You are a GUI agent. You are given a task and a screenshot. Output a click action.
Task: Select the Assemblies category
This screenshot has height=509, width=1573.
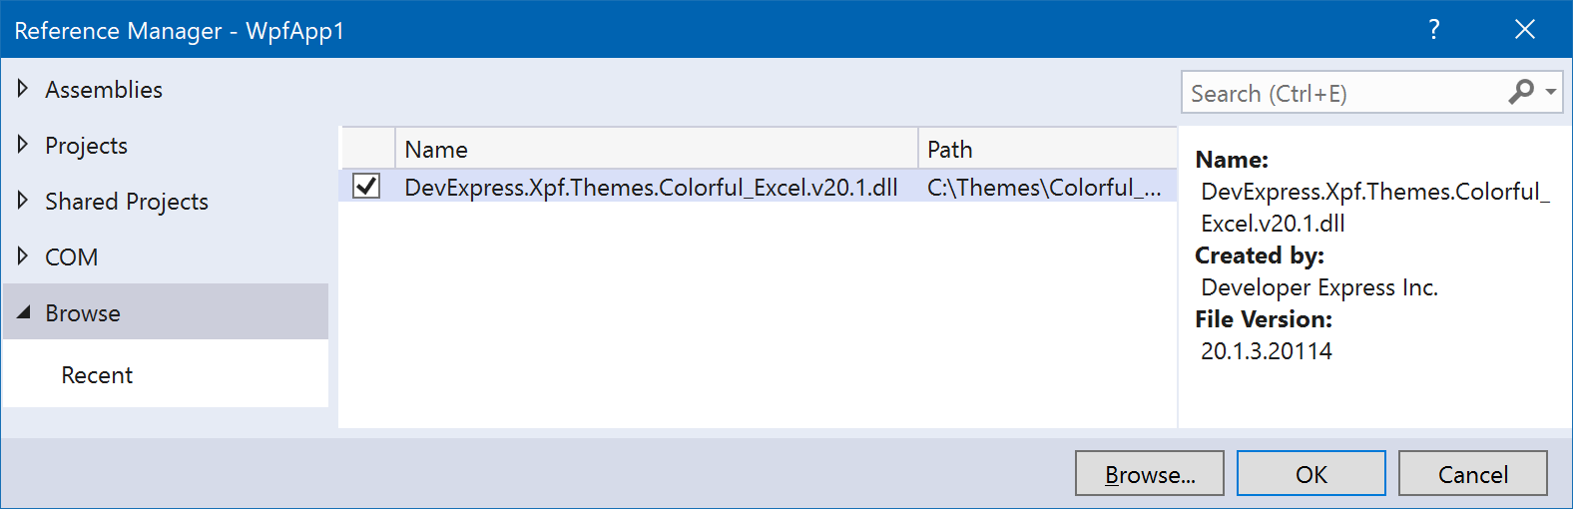pyautogui.click(x=104, y=90)
